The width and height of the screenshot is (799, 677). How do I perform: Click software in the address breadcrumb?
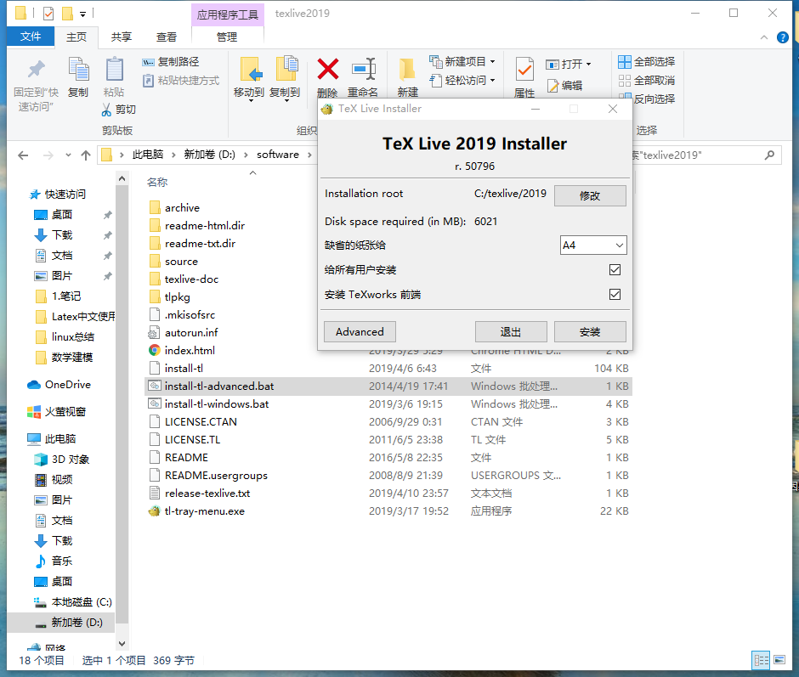point(278,155)
